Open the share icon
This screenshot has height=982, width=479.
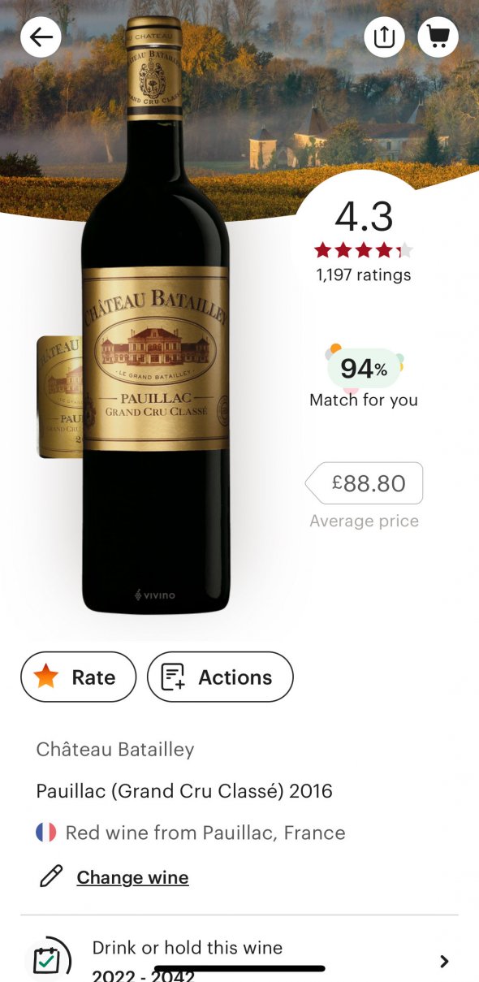pyautogui.click(x=385, y=37)
